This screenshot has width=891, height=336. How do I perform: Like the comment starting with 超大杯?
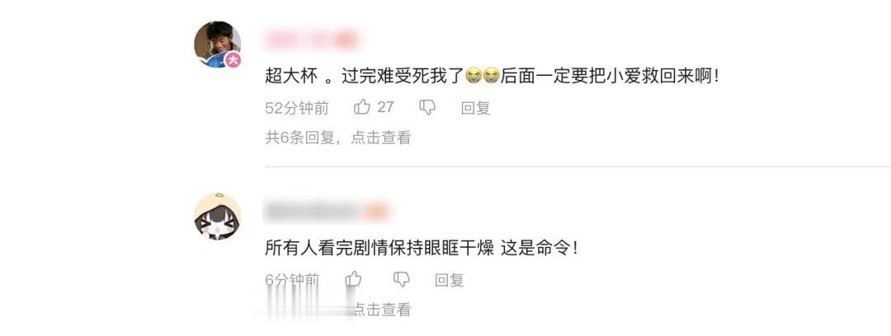[362, 107]
